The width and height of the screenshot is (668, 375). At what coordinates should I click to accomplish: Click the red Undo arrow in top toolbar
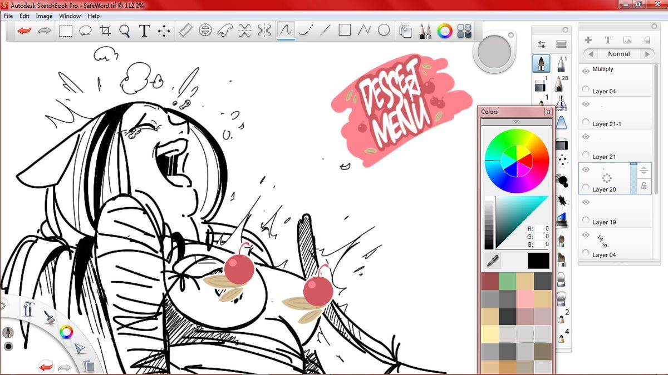[x=24, y=31]
